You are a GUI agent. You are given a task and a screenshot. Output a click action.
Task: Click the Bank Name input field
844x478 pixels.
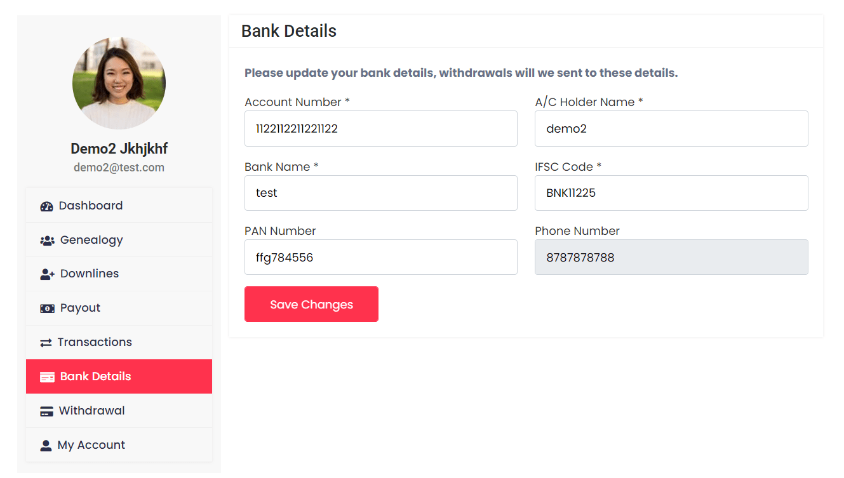[380, 193]
